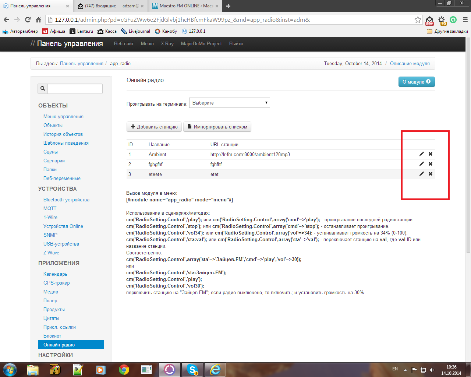471x377 pixels.
Task: Open the 'Описание модуля' link
Action: [410, 63]
